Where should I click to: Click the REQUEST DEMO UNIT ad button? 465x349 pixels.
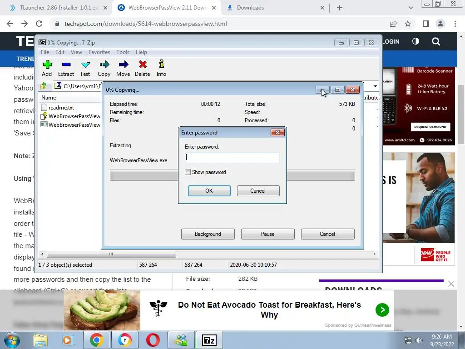click(430, 127)
